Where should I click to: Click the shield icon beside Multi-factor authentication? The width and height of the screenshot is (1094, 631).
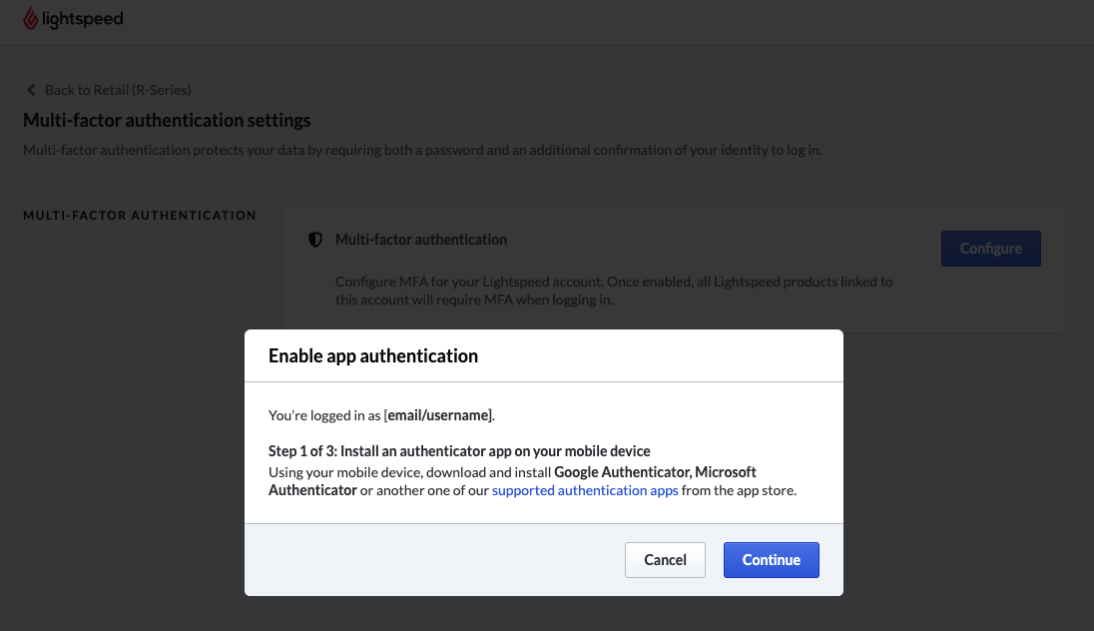[x=315, y=240]
